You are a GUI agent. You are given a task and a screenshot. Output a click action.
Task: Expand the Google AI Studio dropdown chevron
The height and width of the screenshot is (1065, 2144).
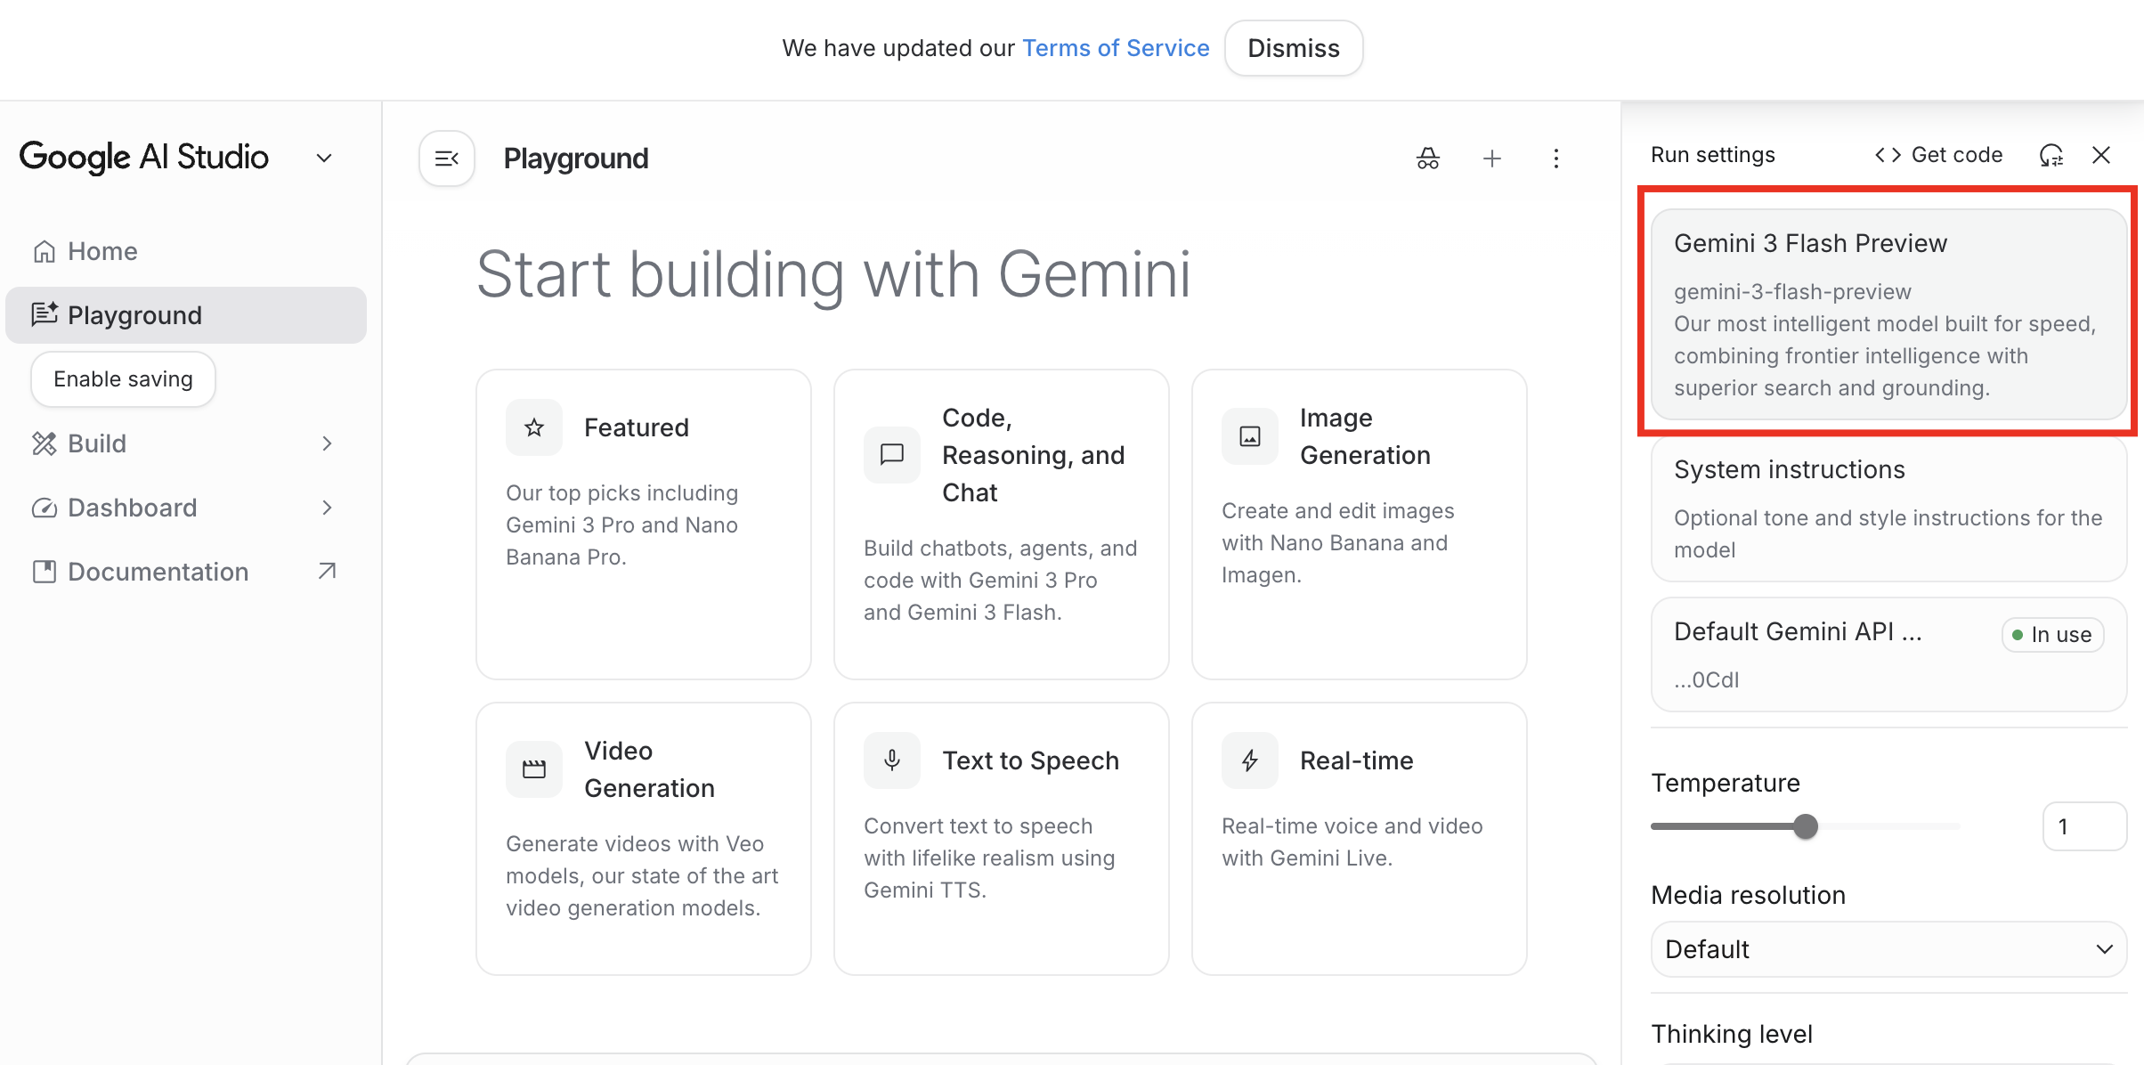tap(324, 159)
